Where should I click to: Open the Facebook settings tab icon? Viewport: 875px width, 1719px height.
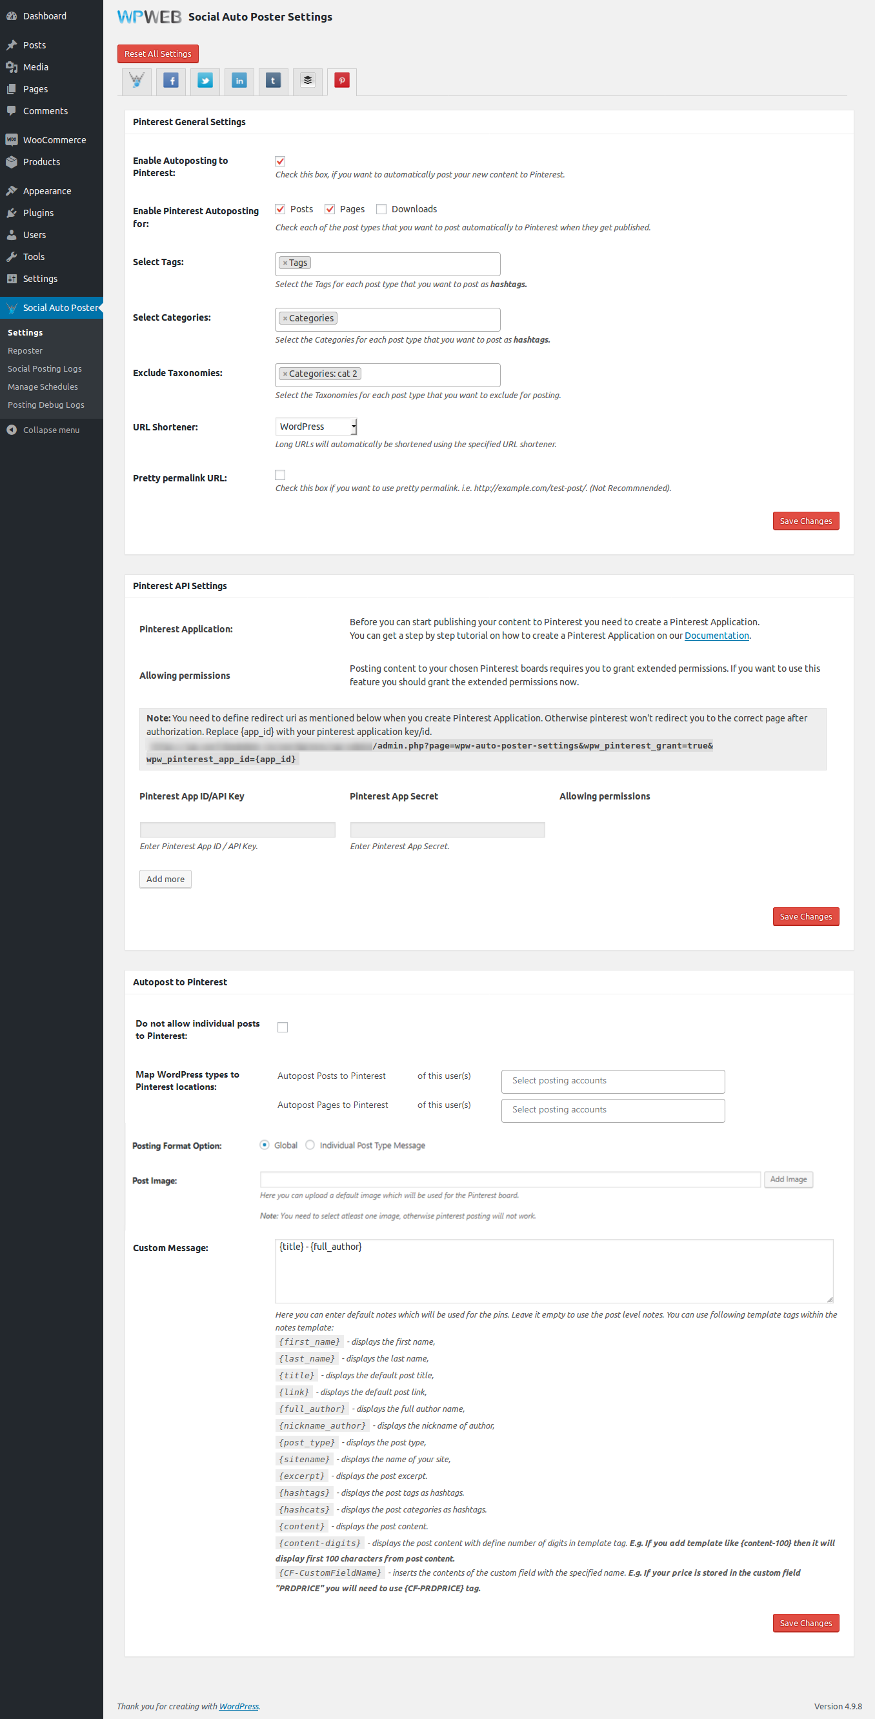[171, 81]
